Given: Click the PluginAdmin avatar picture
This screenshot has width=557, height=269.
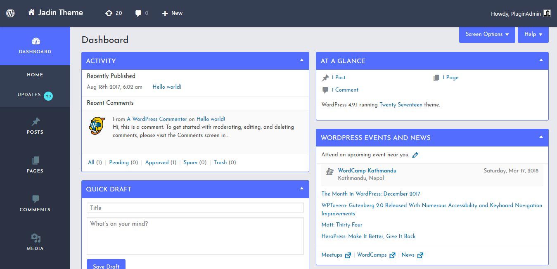Looking at the screenshot, I should [547, 13].
